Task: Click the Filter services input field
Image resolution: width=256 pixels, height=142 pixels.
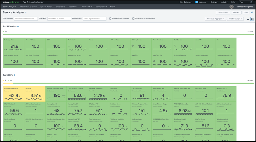Action: (26, 18)
